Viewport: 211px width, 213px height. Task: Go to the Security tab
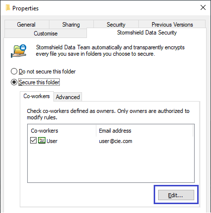click(116, 25)
